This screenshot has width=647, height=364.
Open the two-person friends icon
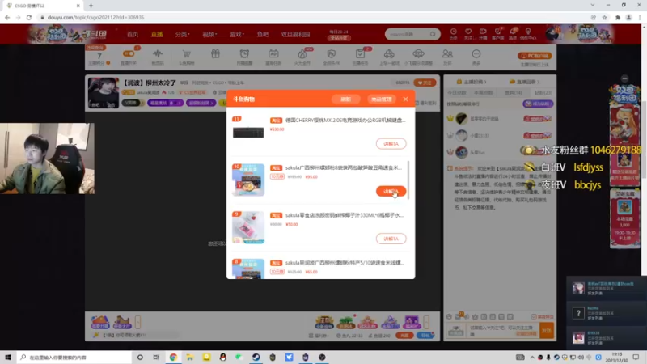click(x=447, y=54)
